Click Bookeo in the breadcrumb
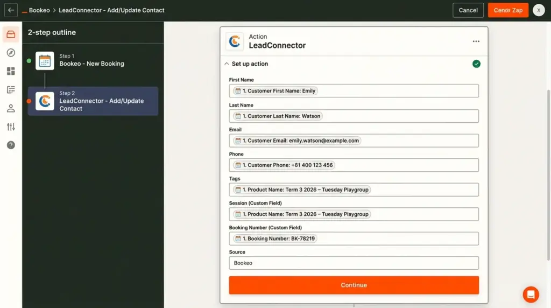This screenshot has width=551, height=308. click(x=39, y=10)
